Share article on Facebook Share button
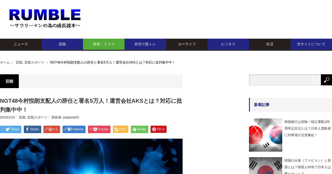Viewport: 332px width, 174px height. click(32, 129)
